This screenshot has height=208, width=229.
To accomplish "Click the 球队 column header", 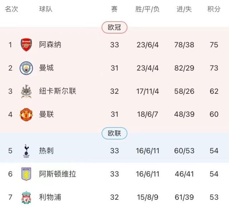I will [x=46, y=9].
